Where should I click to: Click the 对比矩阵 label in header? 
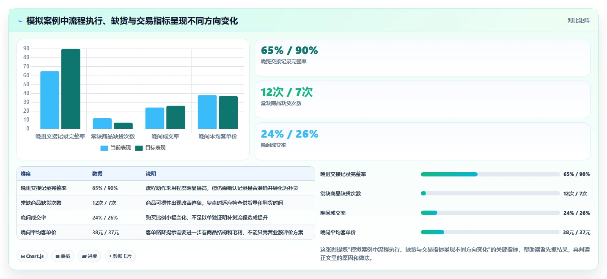pos(578,20)
